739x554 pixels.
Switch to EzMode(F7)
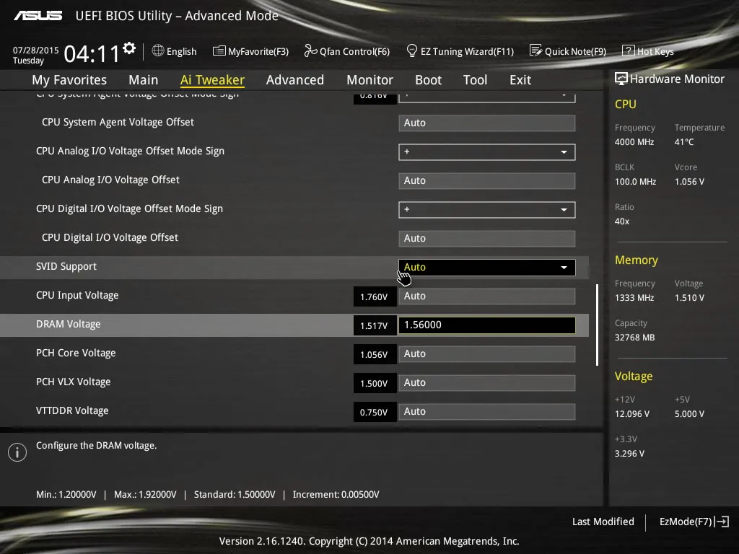pyautogui.click(x=694, y=522)
